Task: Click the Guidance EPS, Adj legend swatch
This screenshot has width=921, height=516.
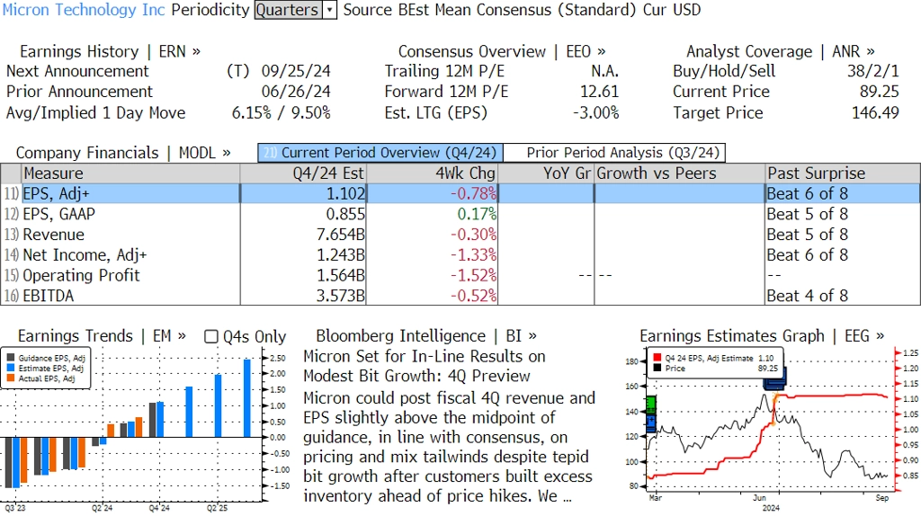Action: pos(11,358)
